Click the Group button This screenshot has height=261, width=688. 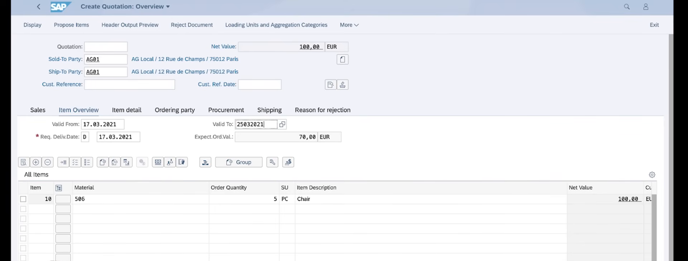click(x=239, y=162)
